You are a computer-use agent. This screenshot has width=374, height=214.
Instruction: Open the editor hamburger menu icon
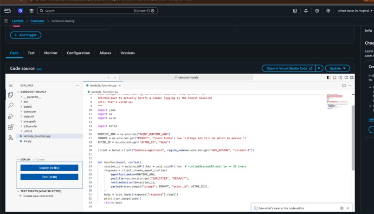tap(11, 85)
